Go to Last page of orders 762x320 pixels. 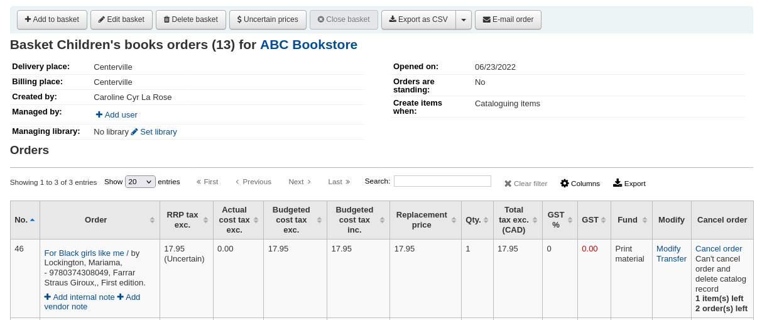tap(339, 182)
